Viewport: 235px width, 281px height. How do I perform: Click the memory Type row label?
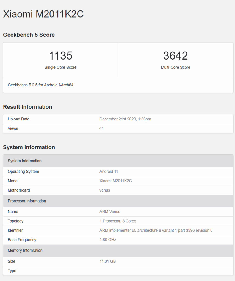[12, 271]
